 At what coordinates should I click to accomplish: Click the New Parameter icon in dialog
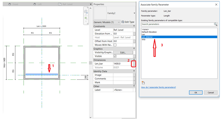[143, 83]
